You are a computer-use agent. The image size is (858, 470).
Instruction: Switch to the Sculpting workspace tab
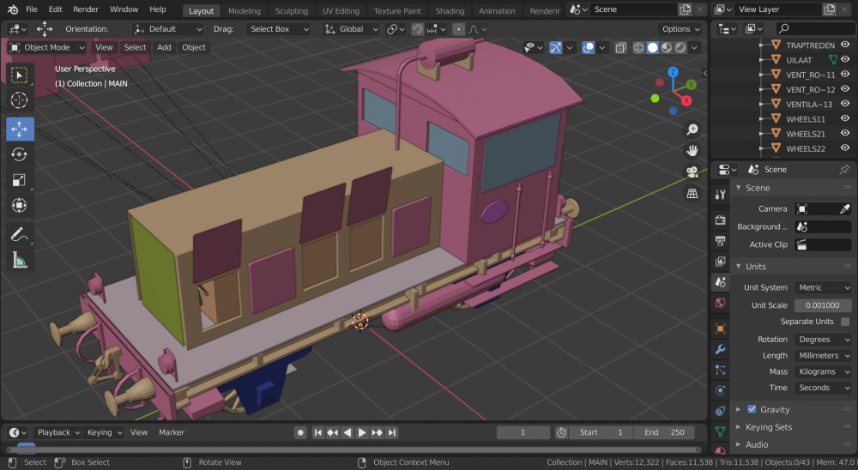tap(291, 11)
